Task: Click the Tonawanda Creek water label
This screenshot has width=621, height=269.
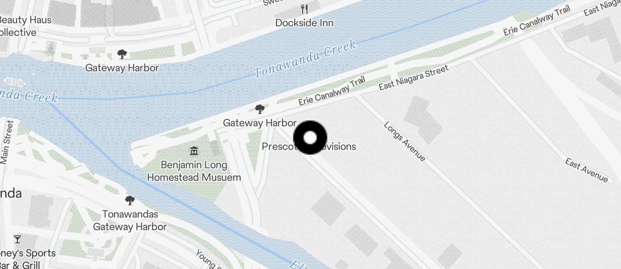Action: coord(305,59)
